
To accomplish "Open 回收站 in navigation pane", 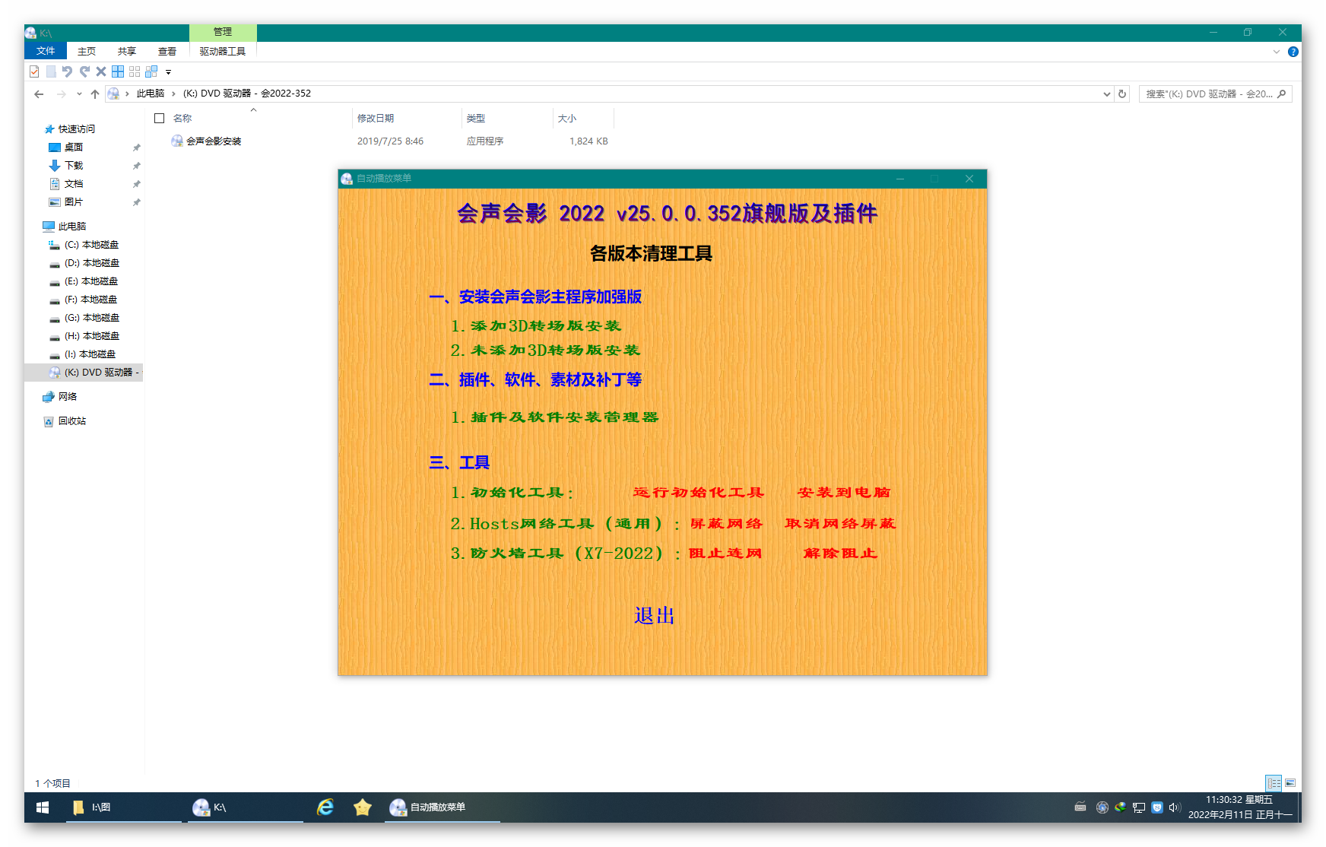I will [x=72, y=420].
